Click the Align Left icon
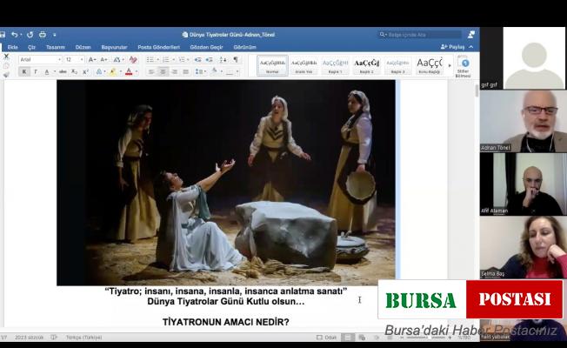The image size is (567, 348). 151,71
